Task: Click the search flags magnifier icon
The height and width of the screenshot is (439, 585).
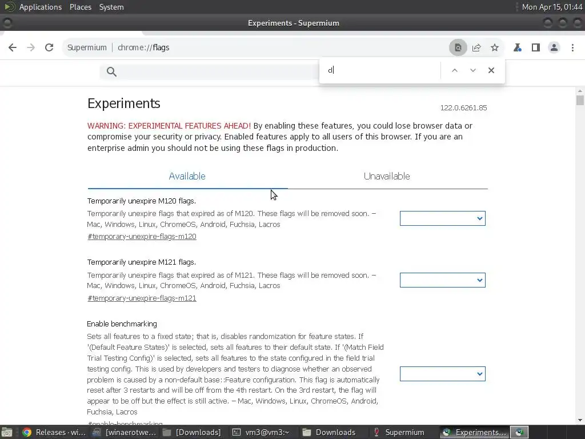Action: point(111,71)
